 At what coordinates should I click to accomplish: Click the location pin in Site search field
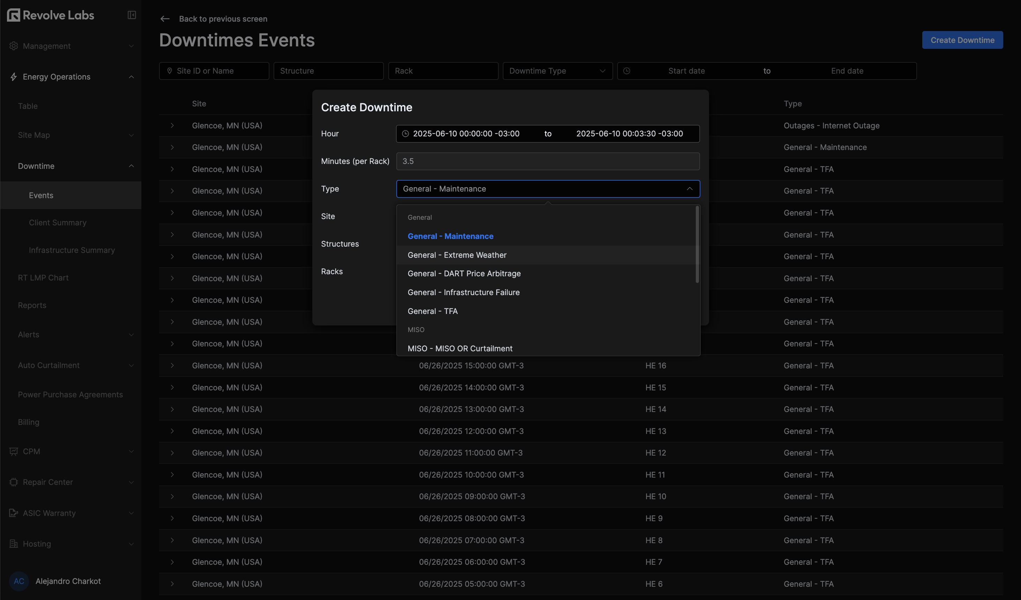pyautogui.click(x=170, y=70)
